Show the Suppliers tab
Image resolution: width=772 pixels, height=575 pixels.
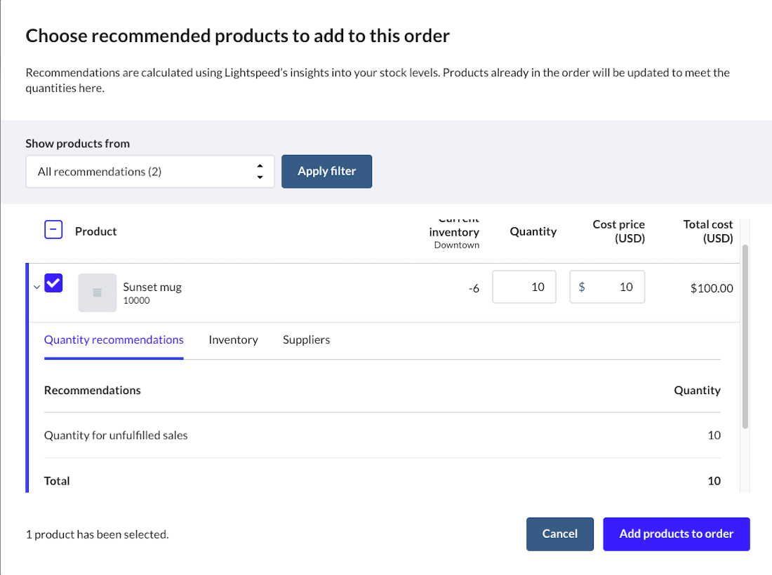[x=306, y=340]
